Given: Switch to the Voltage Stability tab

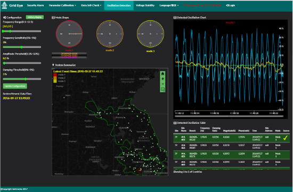Looking at the screenshot, I should coord(145,5).
